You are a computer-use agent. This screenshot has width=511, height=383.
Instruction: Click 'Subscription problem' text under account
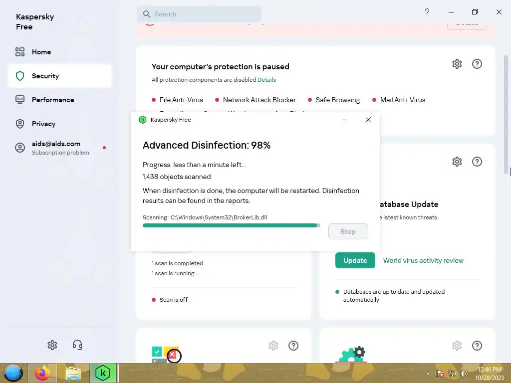[60, 153]
